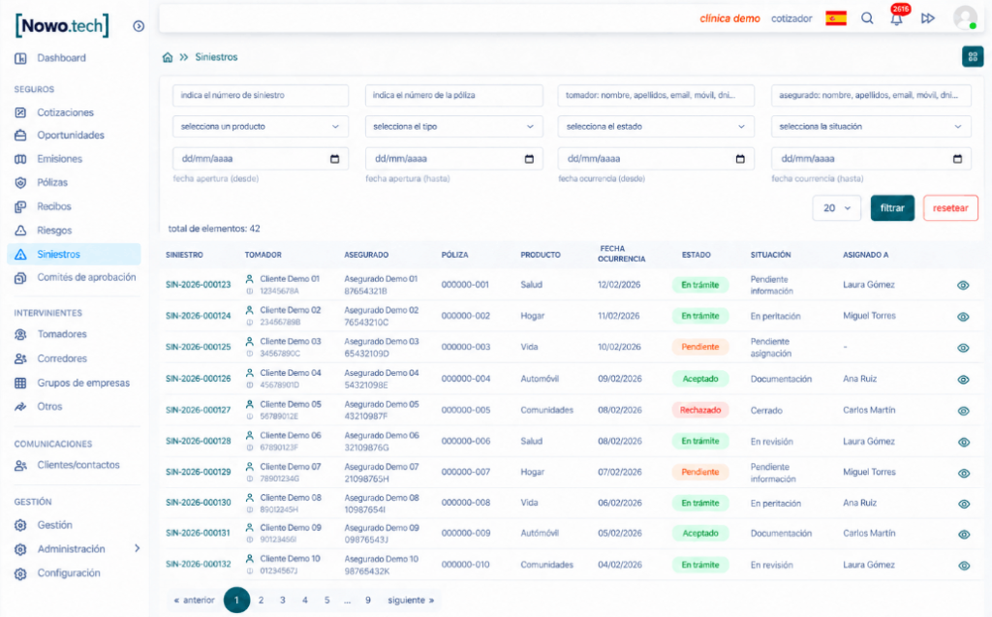The image size is (992, 617).
Task: Click the resetear button
Action: coord(950,208)
